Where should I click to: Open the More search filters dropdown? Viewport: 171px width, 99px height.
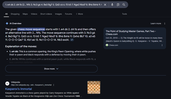(79, 14)
